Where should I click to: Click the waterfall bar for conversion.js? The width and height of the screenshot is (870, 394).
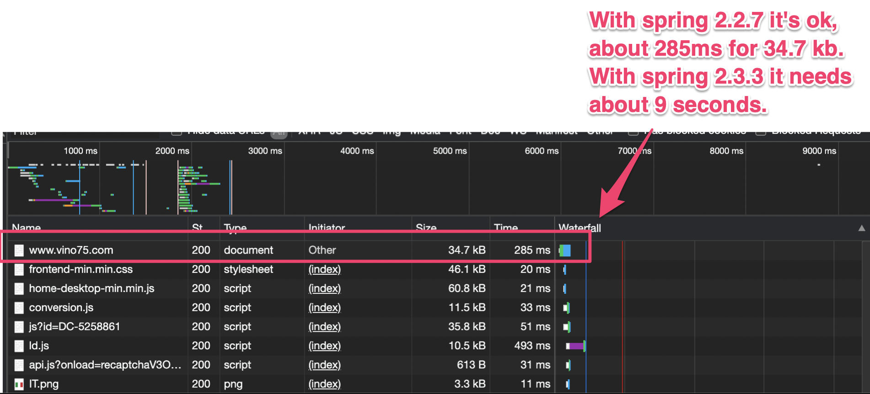click(x=566, y=308)
